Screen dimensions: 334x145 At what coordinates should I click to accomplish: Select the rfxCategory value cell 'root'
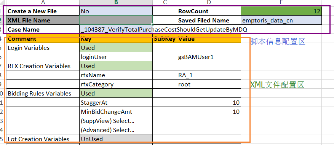[209, 84]
